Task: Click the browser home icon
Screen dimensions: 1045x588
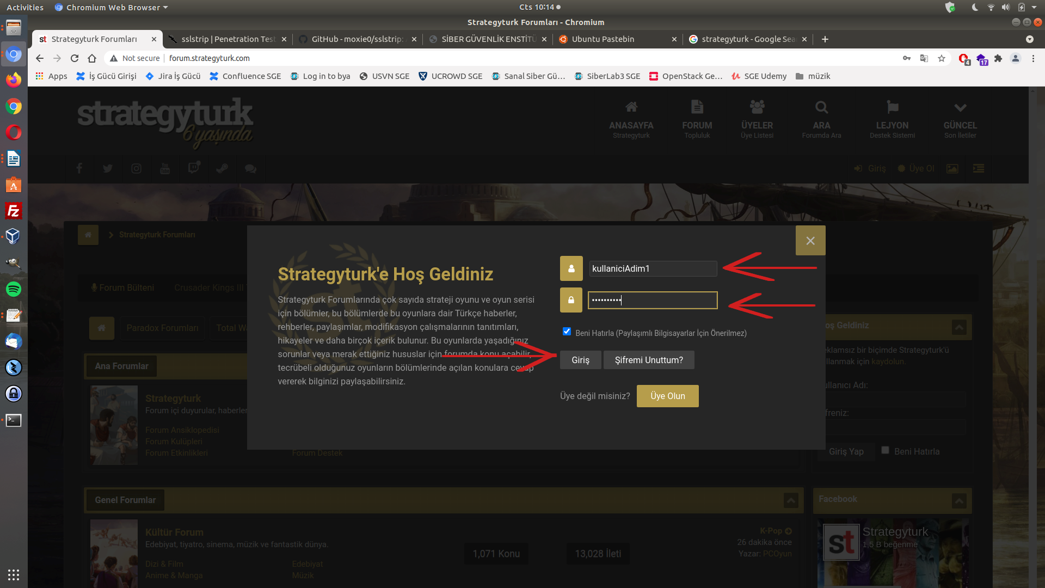Action: 92,58
